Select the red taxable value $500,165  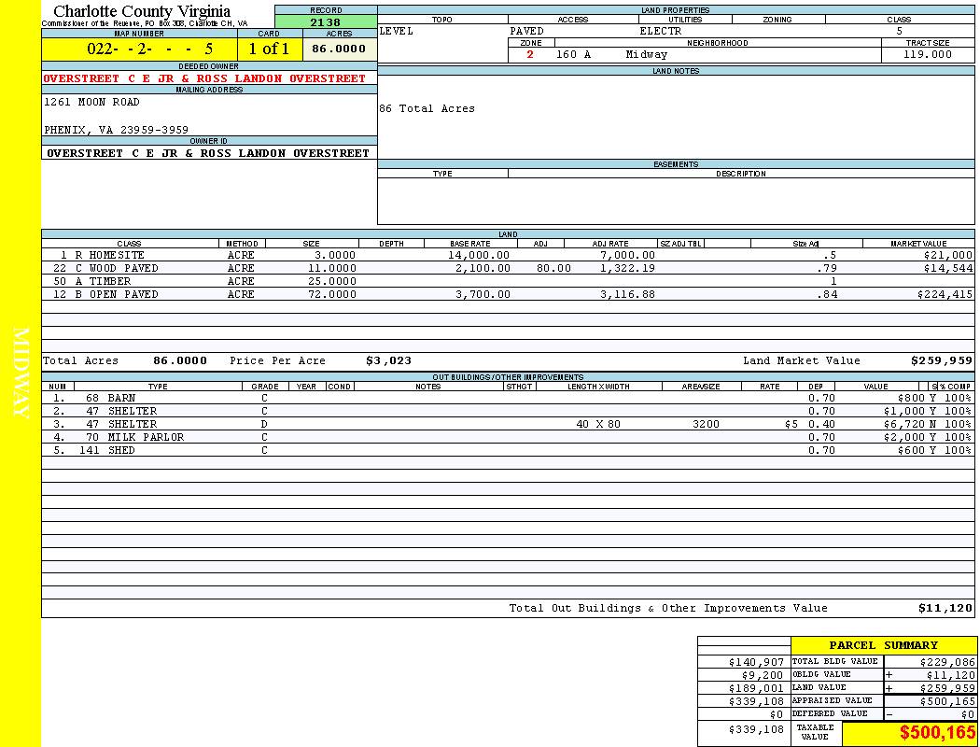click(937, 733)
